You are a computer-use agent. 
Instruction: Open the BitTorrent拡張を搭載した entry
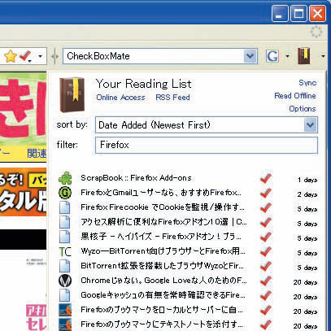coord(162,266)
